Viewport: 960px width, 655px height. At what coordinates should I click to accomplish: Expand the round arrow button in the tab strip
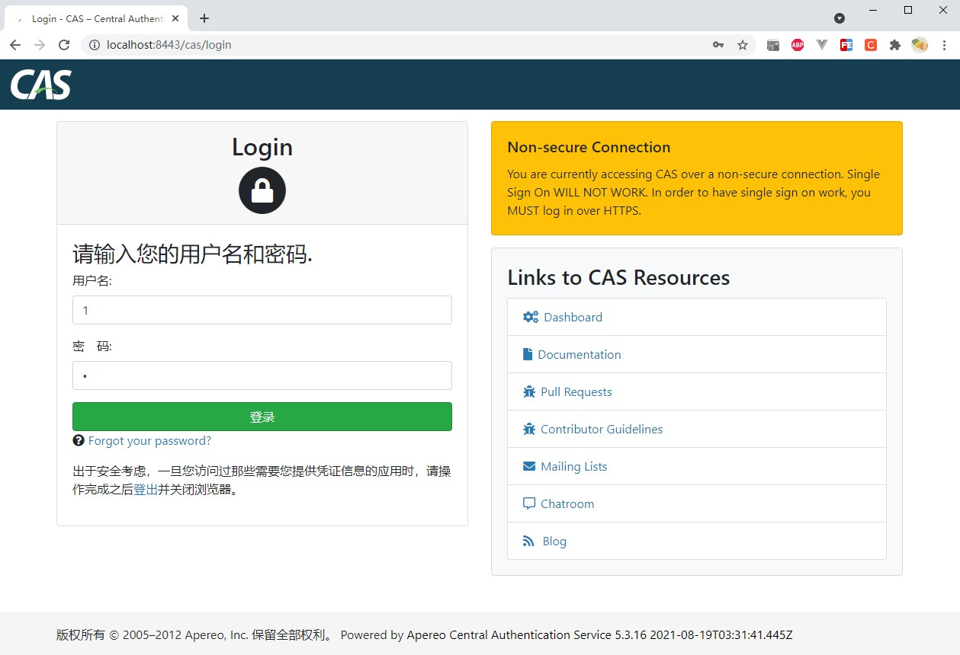840,18
